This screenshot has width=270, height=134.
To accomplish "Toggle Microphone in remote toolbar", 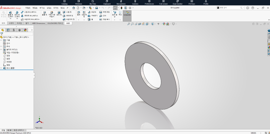I will pyautogui.click(x=121, y=2).
